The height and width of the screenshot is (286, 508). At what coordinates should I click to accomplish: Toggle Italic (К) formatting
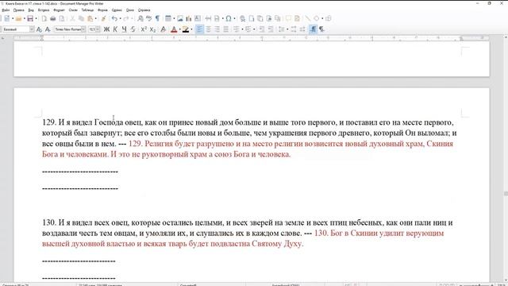pos(115,29)
